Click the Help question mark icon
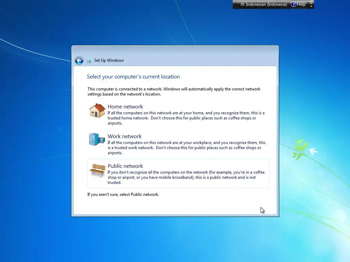Screen dimensions: 350x262 pos(294,4)
